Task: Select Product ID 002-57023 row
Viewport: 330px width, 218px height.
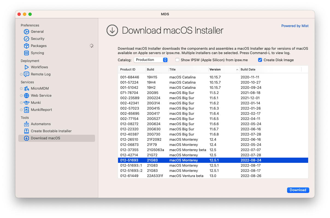Action: (213, 108)
